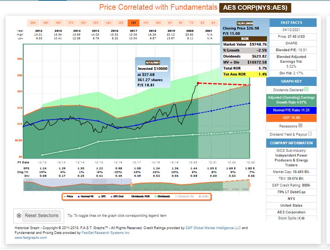Select the 5Y time range tab
Screen dimensions: 330x250
[x=213, y=23]
